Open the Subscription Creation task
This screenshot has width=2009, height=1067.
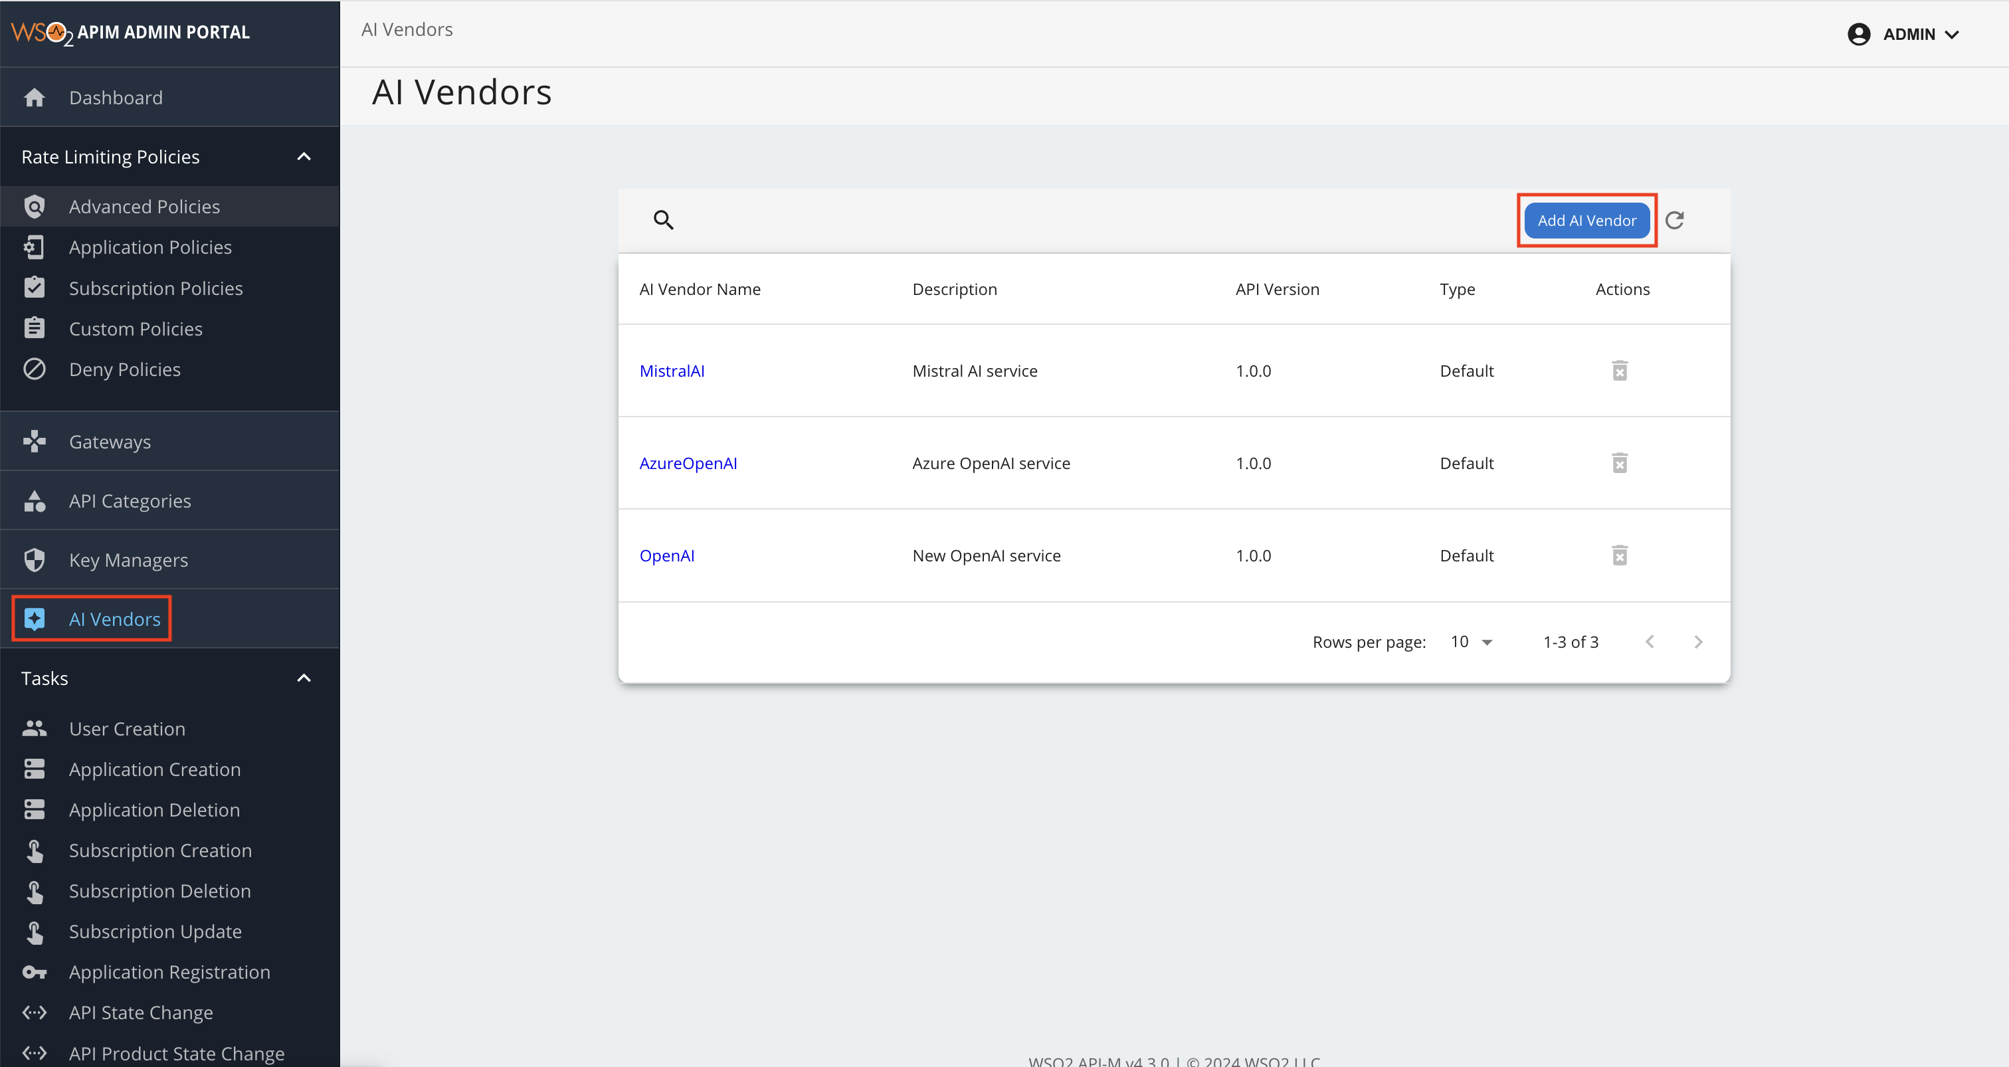[169, 850]
